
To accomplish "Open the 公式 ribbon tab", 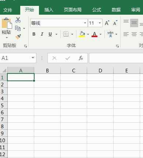I will point(97,10).
